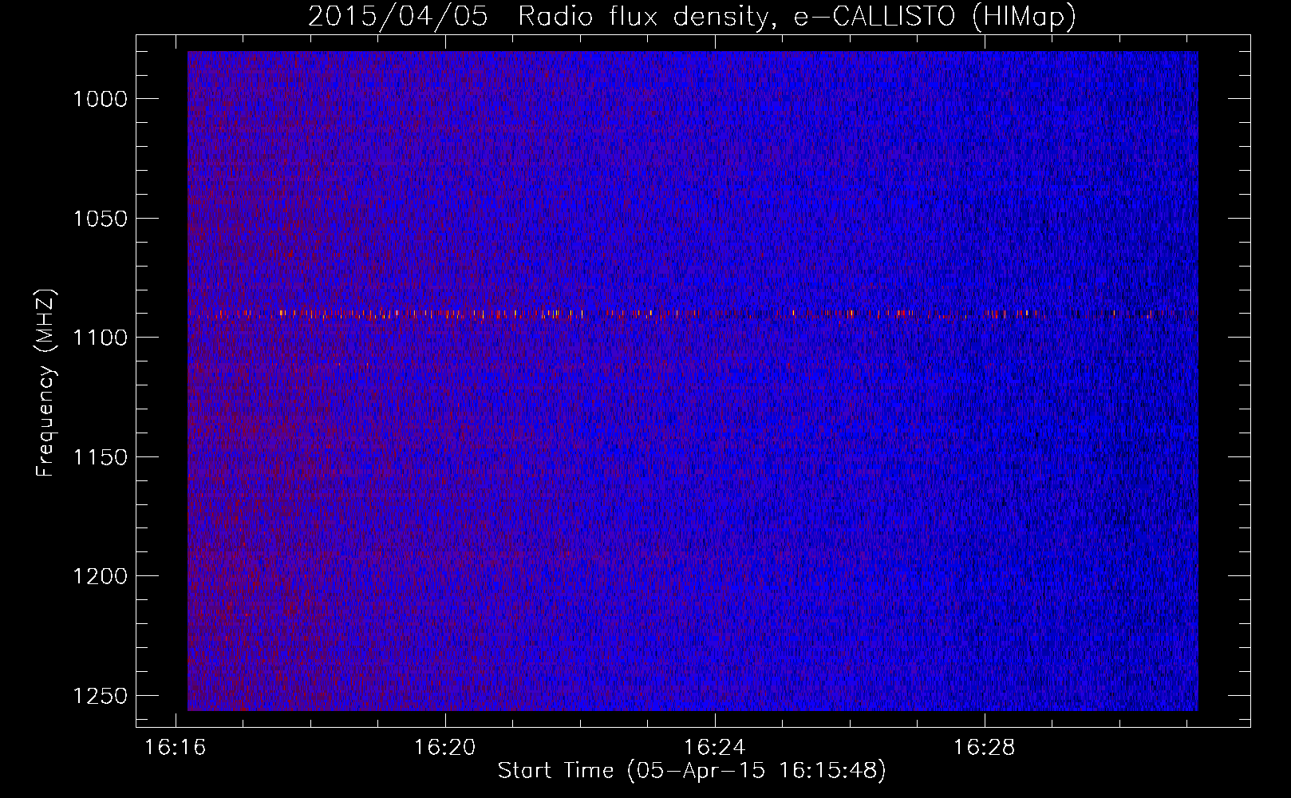Click the 1250 frequency tick label
The width and height of the screenshot is (1291, 798).
point(100,696)
